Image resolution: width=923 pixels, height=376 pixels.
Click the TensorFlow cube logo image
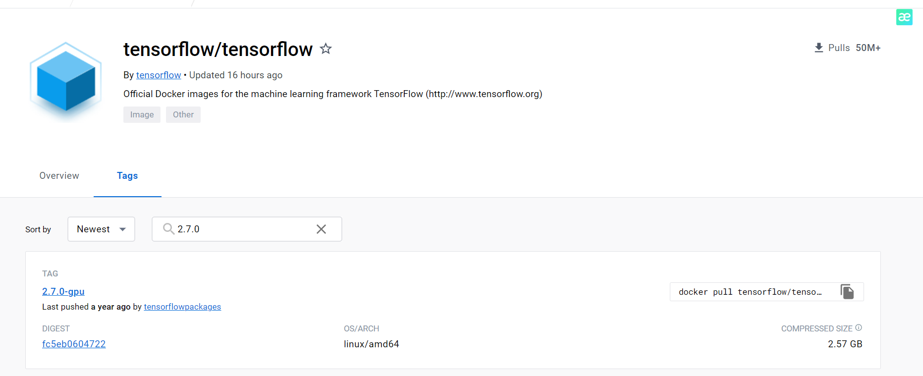coord(66,82)
